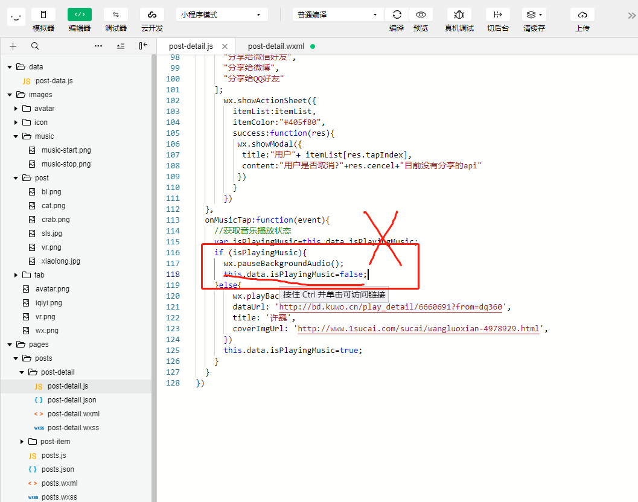Screen dimensions: 638x502
Task: Toggle the 调试器 debugger panel
Action: coord(116,14)
